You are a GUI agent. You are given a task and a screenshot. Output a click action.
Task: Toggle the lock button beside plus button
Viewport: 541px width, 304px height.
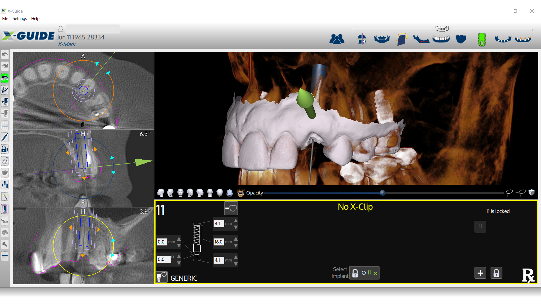496,273
